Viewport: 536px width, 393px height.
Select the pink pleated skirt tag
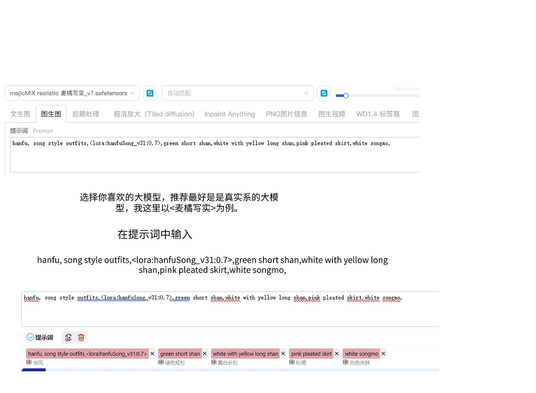click(311, 354)
